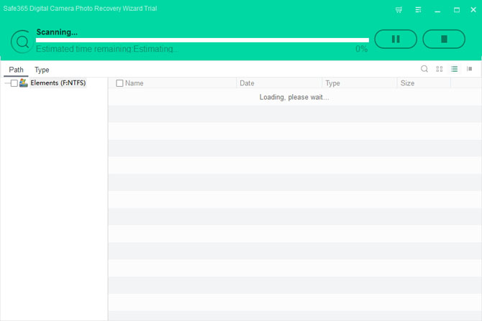Click the 'Loading, please wait...' message
482x321 pixels.
294,97
